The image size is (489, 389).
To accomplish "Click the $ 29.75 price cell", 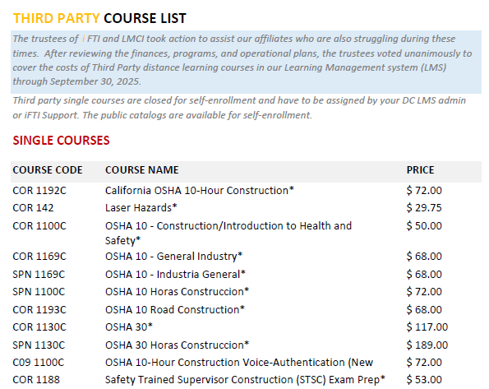I will [x=424, y=207].
